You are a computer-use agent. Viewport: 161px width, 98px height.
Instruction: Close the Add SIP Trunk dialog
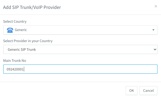[x=156, y=6]
